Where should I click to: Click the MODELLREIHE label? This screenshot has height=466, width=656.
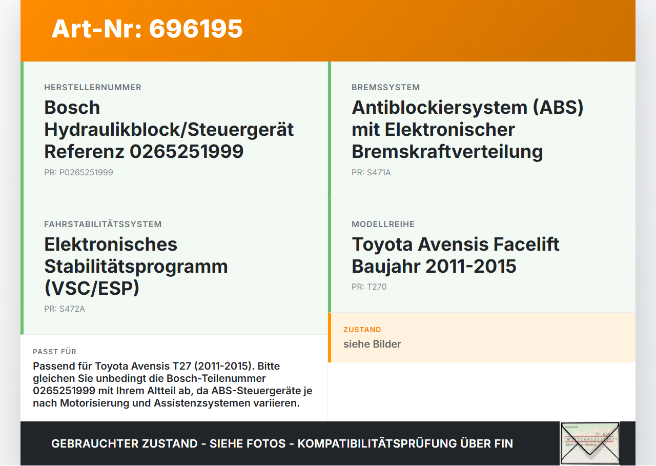coord(383,225)
